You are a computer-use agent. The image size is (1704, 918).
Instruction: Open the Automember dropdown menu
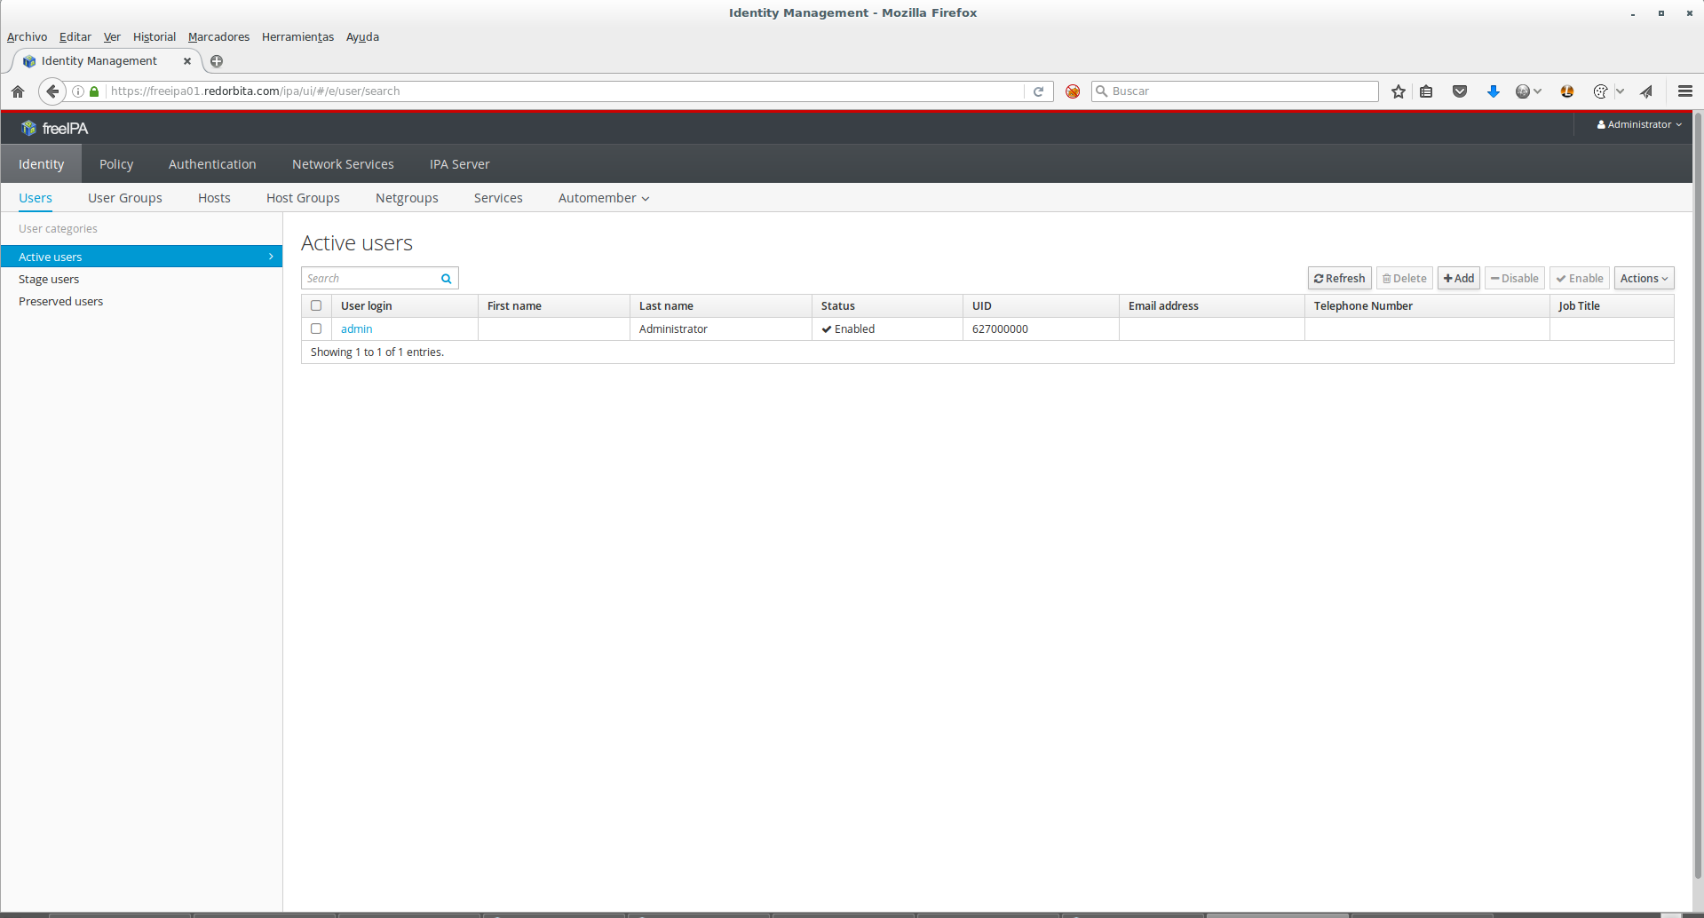(603, 198)
